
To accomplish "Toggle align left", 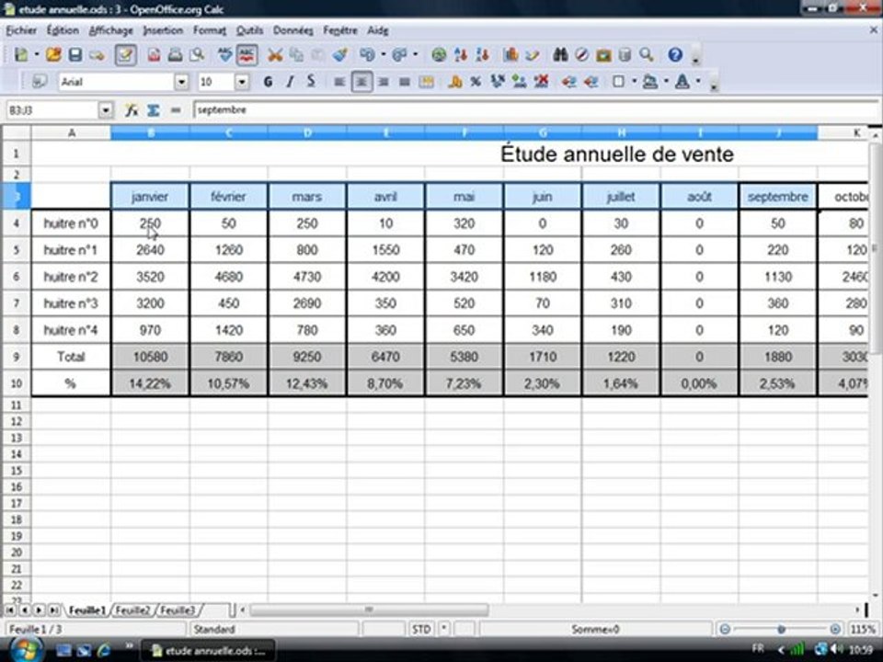I will coord(339,82).
